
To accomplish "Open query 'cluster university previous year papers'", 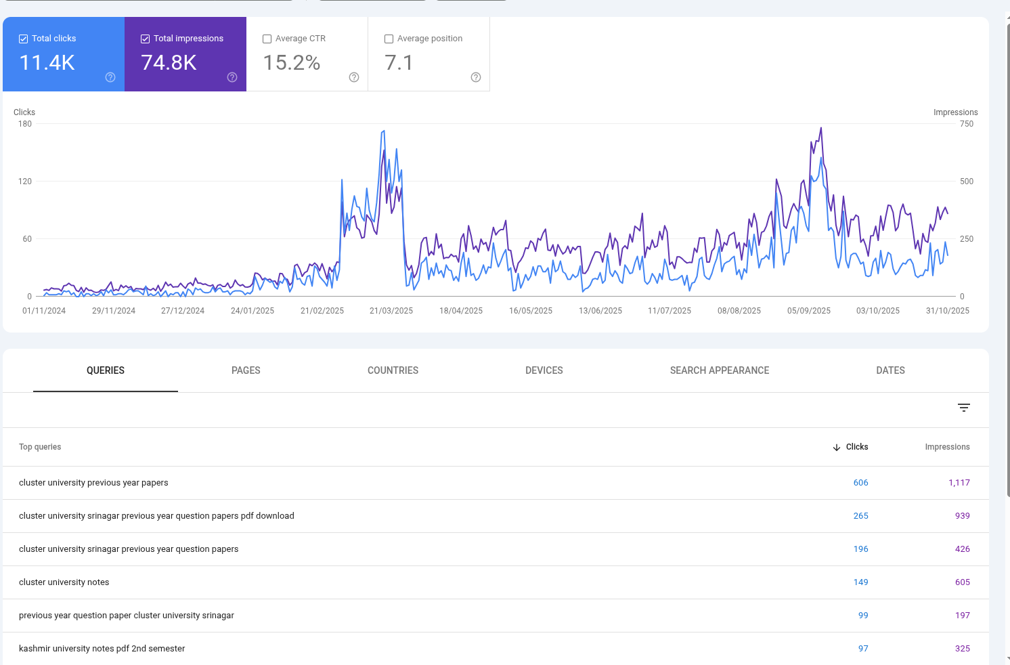I will click(x=93, y=483).
